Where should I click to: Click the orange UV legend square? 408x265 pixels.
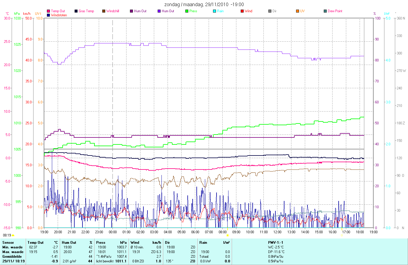[x=298, y=11]
